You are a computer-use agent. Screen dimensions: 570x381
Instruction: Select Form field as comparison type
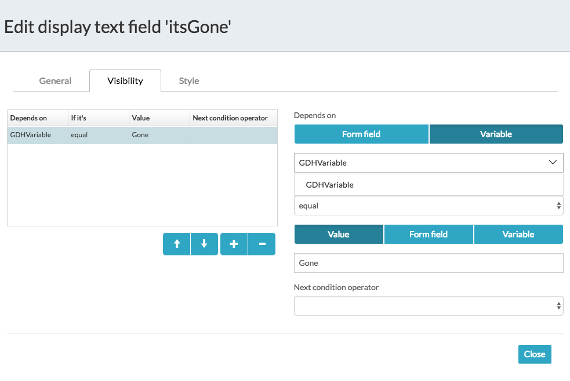429,234
